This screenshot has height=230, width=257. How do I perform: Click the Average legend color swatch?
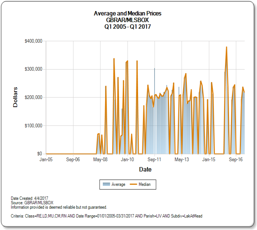point(106,184)
